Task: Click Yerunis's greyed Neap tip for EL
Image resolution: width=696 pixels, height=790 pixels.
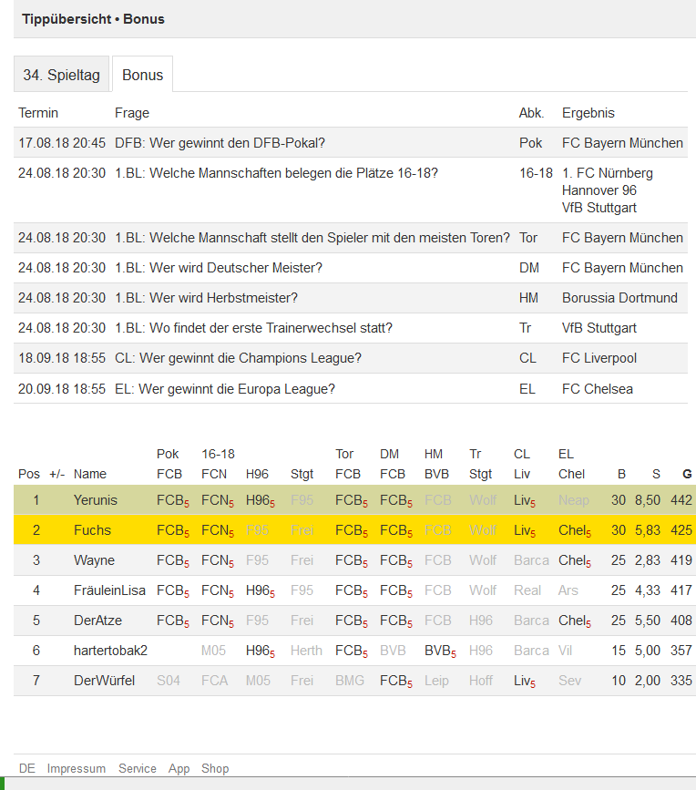Action: [574, 500]
